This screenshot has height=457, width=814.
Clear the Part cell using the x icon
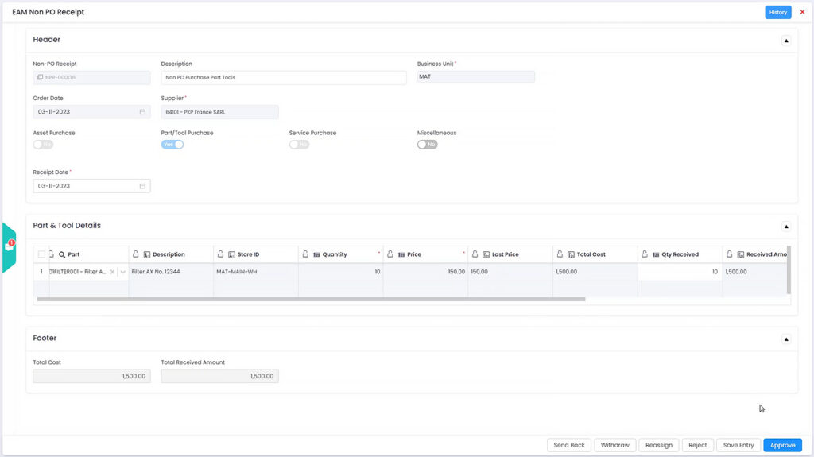112,272
